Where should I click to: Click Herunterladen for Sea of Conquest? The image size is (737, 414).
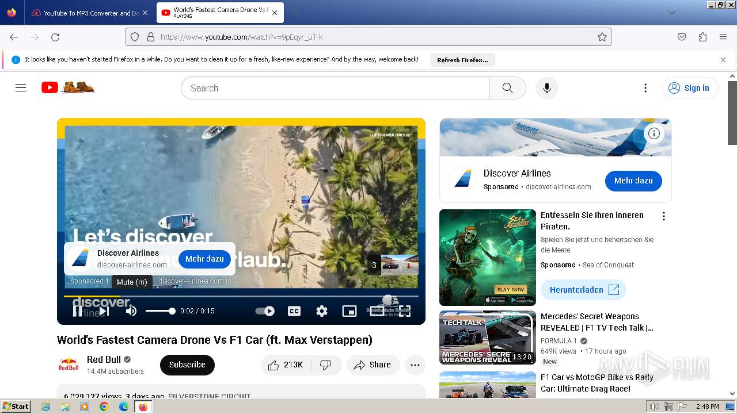tap(583, 290)
